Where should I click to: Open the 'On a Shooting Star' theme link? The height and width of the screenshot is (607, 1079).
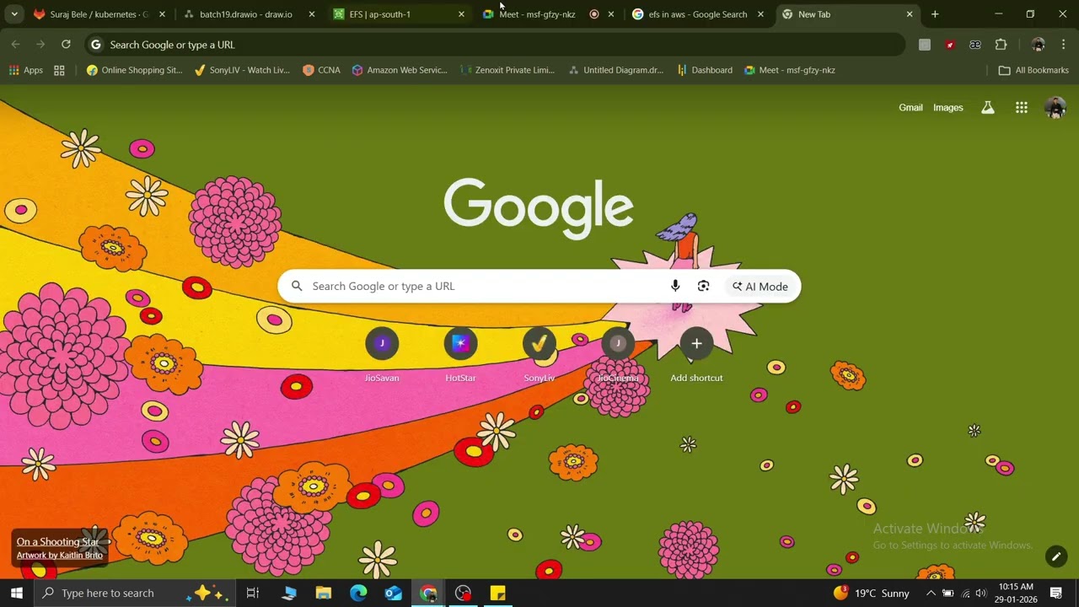(57, 542)
